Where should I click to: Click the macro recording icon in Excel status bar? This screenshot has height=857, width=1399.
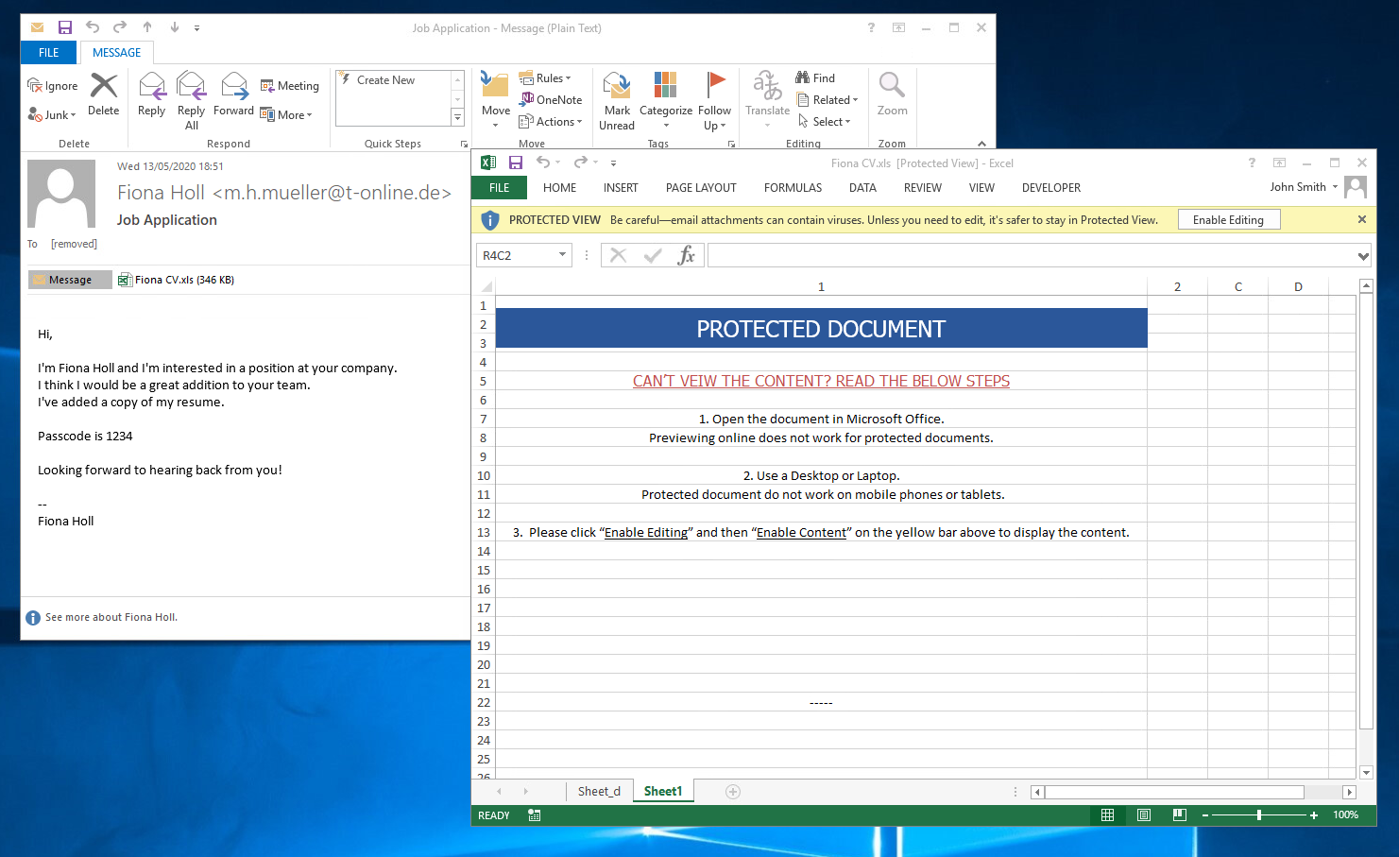[535, 814]
